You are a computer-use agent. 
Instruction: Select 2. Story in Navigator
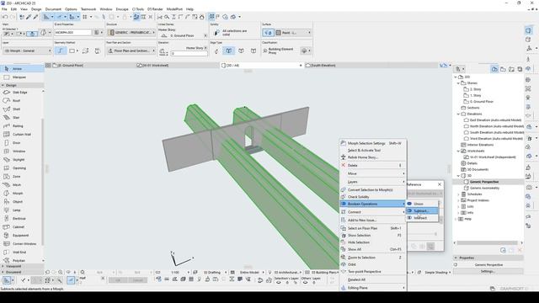[475, 89]
